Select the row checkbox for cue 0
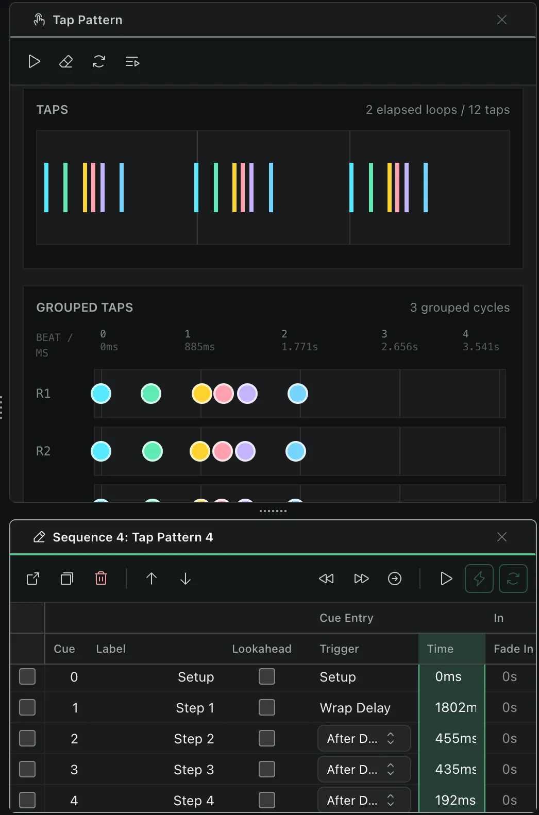The height and width of the screenshot is (815, 539). pos(27,676)
